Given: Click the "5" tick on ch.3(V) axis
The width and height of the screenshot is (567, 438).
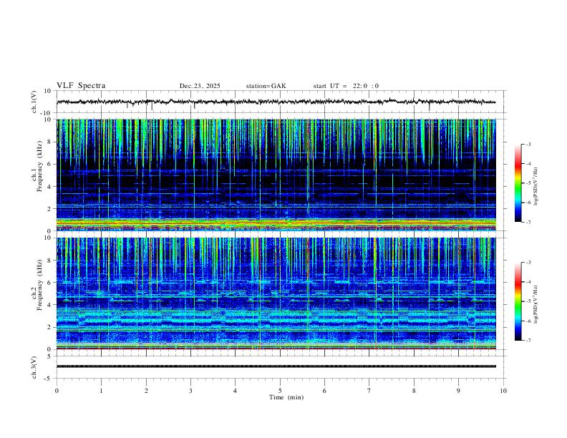Looking at the screenshot, I should (x=50, y=356).
